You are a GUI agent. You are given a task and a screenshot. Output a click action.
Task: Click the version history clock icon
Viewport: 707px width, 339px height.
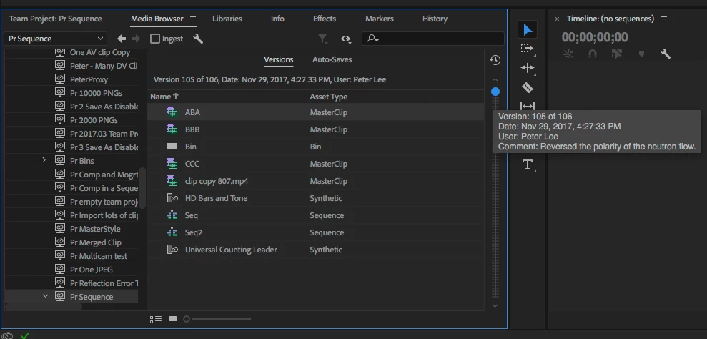495,60
